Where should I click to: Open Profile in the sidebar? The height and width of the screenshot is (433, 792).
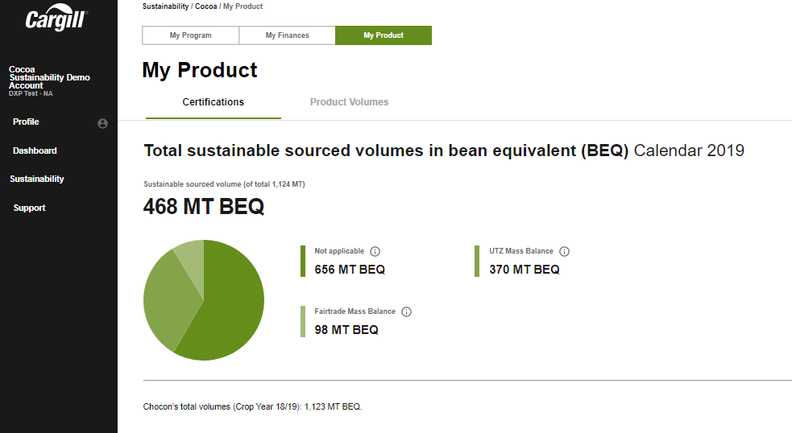click(26, 122)
